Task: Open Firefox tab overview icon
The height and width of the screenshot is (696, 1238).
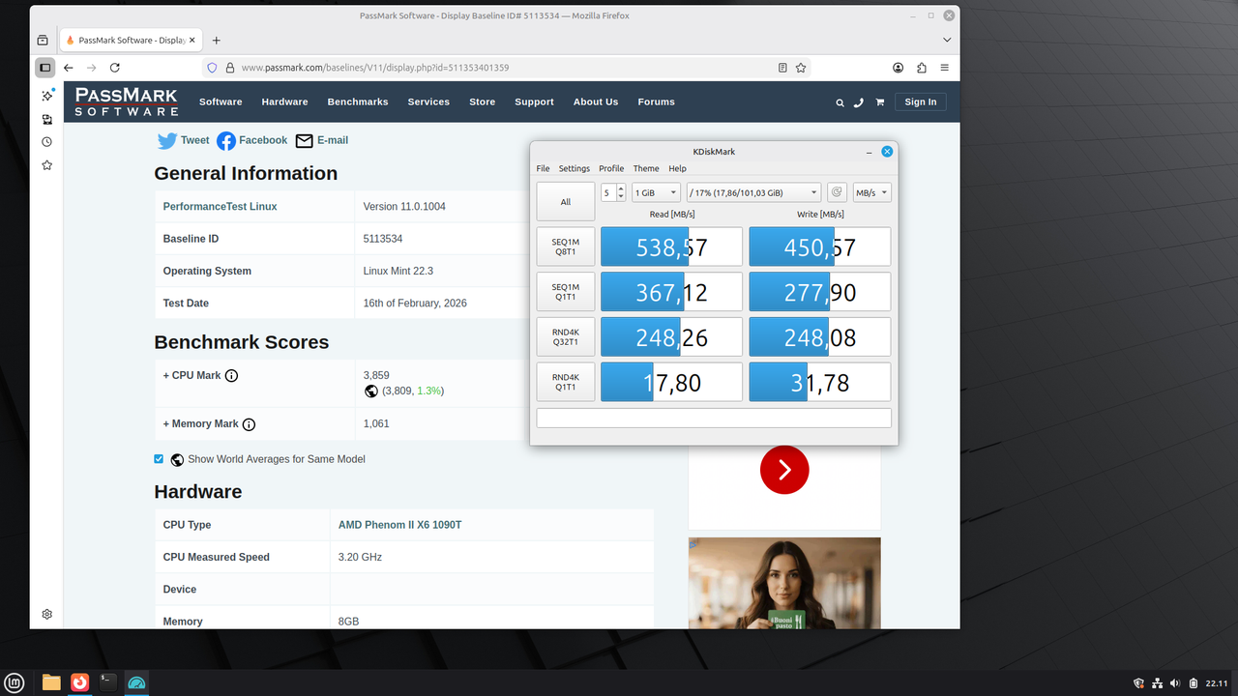Action: click(x=43, y=41)
